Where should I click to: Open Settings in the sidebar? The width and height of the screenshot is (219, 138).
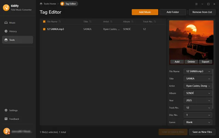[x=18, y=110]
